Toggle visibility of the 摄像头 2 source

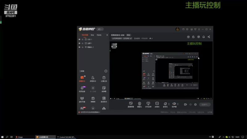click(79, 47)
